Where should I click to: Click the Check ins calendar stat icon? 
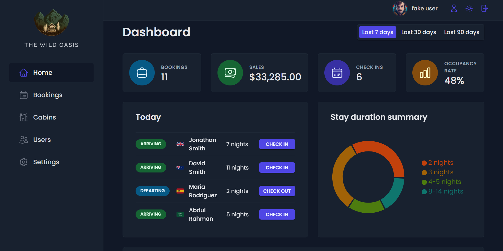337,73
